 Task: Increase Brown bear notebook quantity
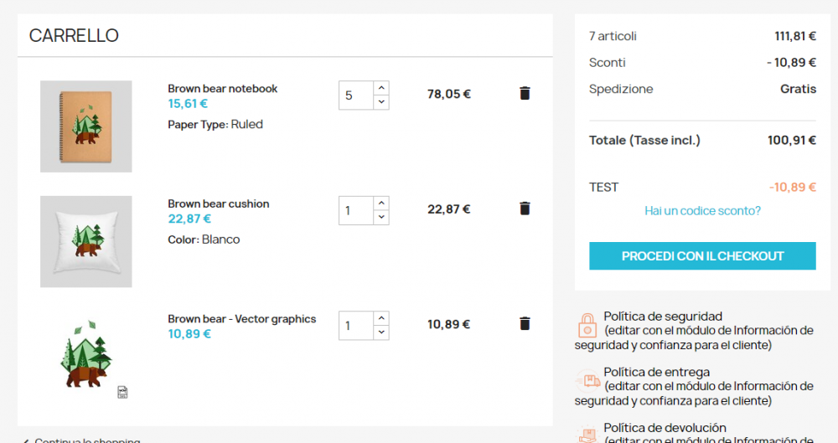[x=381, y=87]
